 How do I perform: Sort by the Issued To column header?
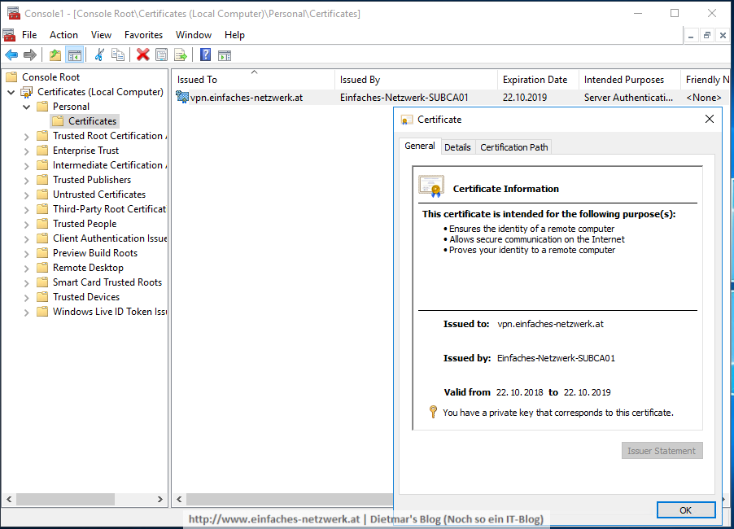pyautogui.click(x=253, y=79)
